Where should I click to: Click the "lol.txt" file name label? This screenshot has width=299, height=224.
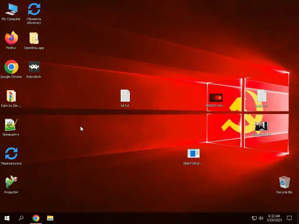125,106
